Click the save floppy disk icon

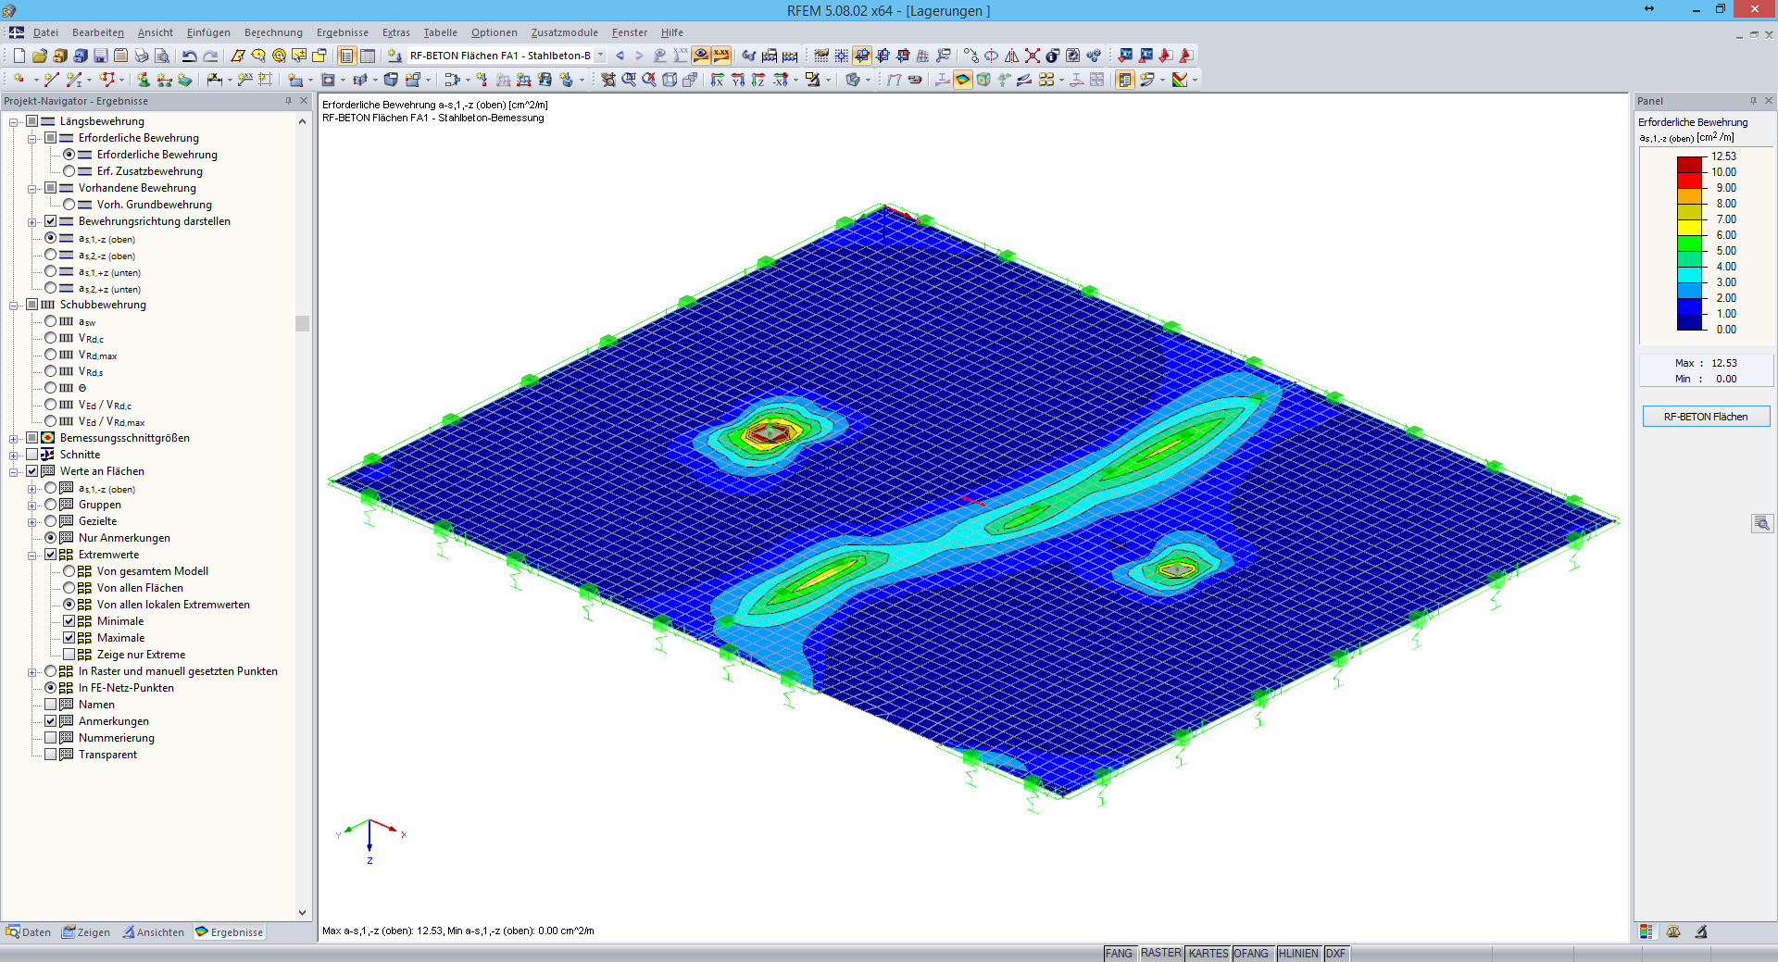tap(101, 56)
